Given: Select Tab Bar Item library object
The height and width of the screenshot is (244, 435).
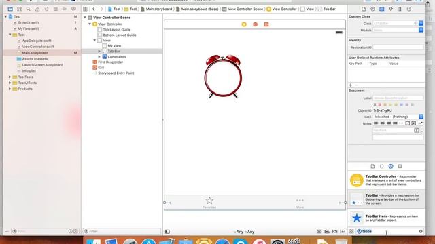Looking at the screenshot, I should coord(387,218).
